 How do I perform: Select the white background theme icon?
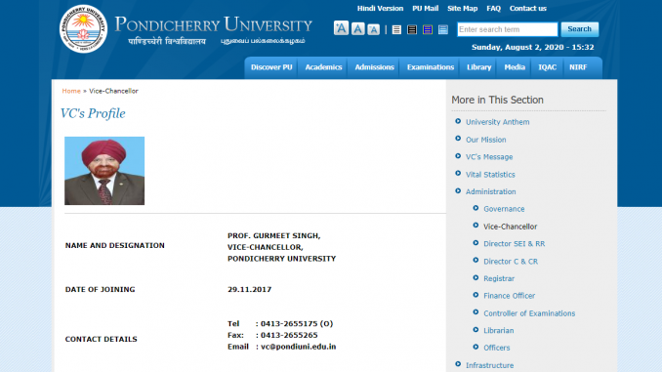click(x=396, y=29)
